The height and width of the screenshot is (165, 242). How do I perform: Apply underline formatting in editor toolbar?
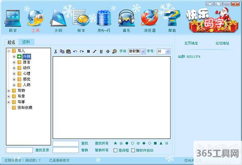click(x=101, y=51)
